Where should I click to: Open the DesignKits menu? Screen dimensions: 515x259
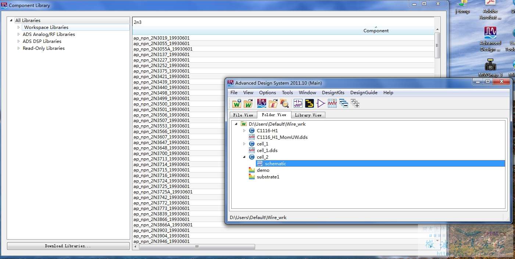point(333,93)
